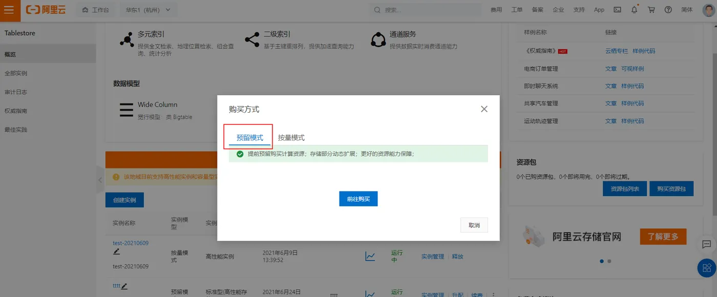Viewport: 717px width, 297px height.
Task: Click the 创建实例 button
Action: (x=124, y=200)
